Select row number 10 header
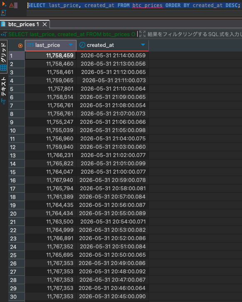 click(17, 130)
